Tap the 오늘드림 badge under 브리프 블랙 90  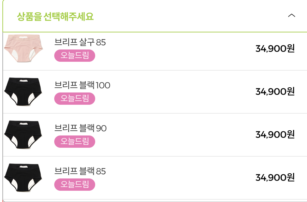[75, 142]
